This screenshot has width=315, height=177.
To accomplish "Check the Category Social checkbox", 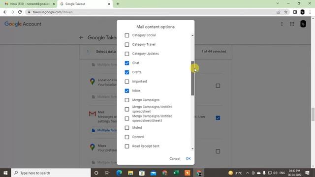I will click(x=127, y=35).
